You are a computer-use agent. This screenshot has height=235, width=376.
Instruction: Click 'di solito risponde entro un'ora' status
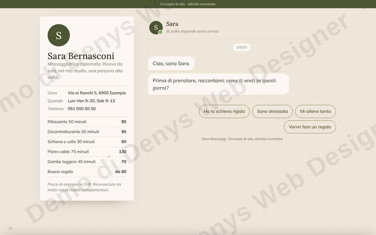click(x=192, y=31)
